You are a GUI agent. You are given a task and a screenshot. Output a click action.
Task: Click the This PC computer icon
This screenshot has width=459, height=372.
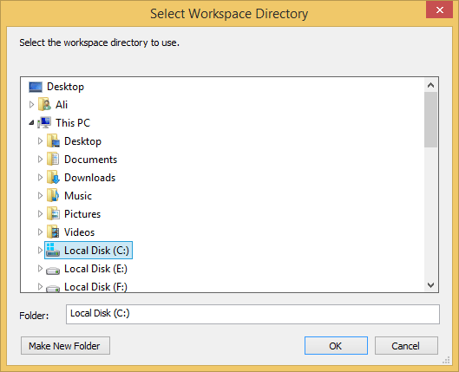(x=44, y=122)
